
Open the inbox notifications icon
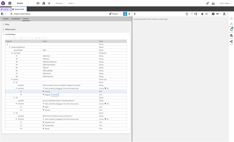click(213, 3)
